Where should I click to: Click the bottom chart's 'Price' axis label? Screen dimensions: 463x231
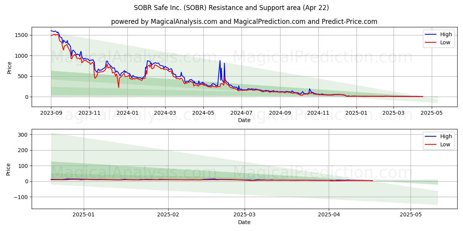click(8, 169)
